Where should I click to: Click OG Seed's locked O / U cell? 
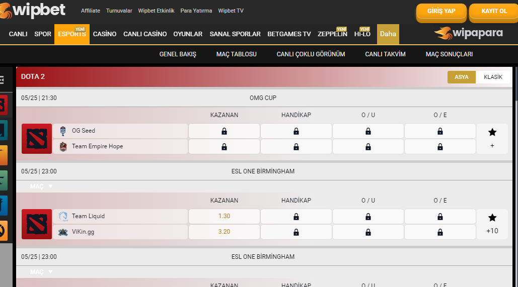point(368,131)
